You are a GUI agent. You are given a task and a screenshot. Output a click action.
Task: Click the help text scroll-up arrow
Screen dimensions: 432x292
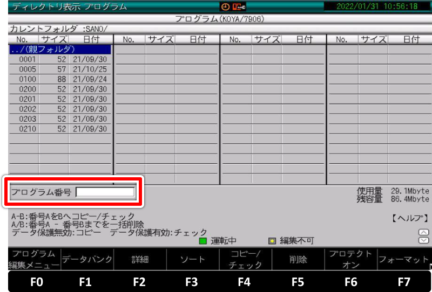pyautogui.click(x=423, y=232)
